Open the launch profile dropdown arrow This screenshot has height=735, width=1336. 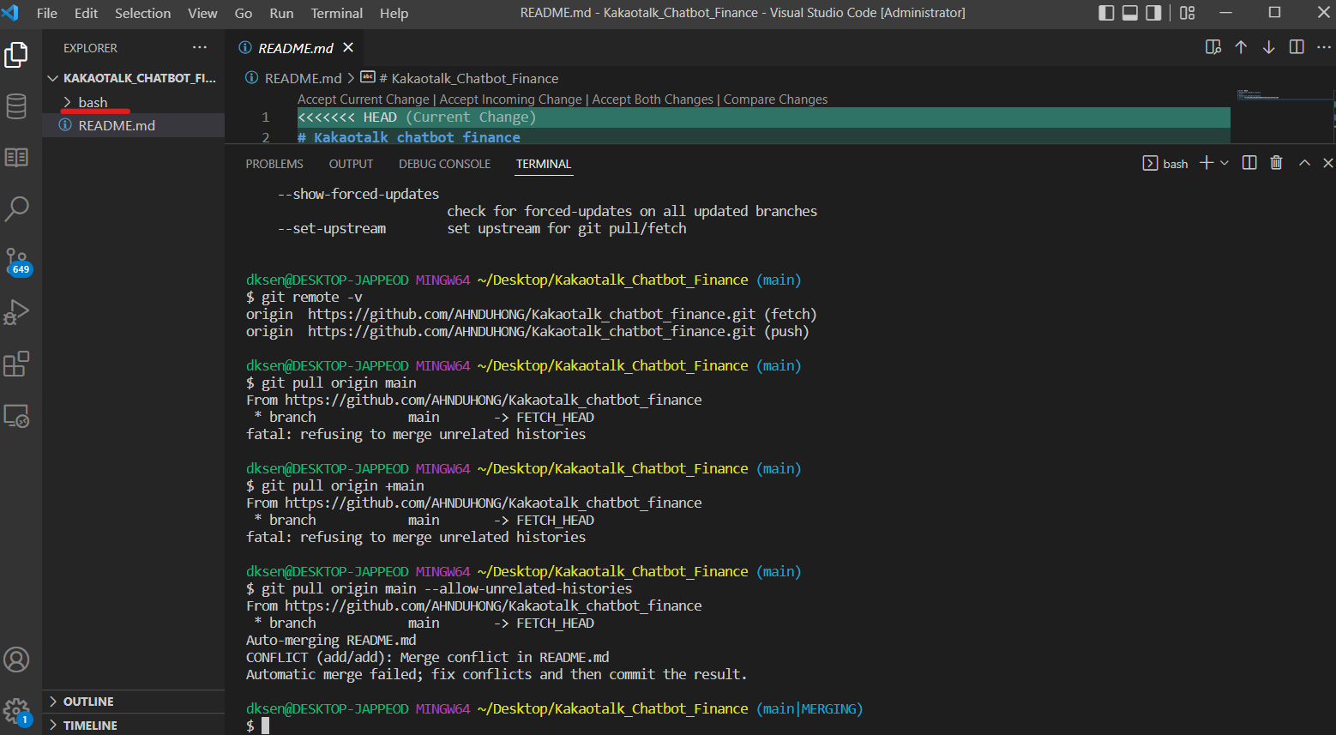pos(1225,163)
